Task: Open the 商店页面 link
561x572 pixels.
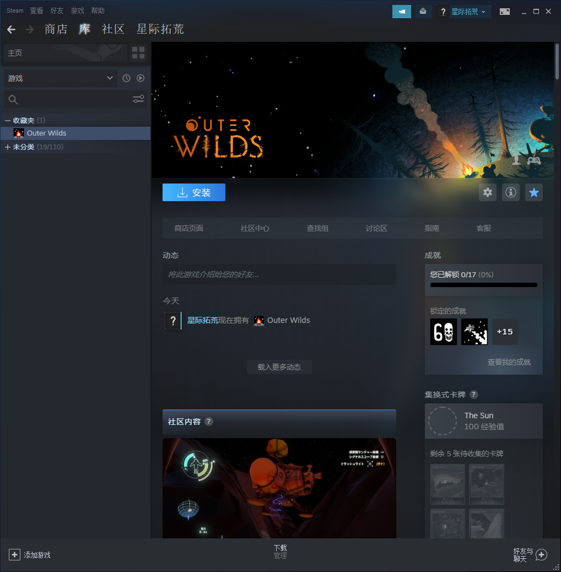Action: [189, 228]
